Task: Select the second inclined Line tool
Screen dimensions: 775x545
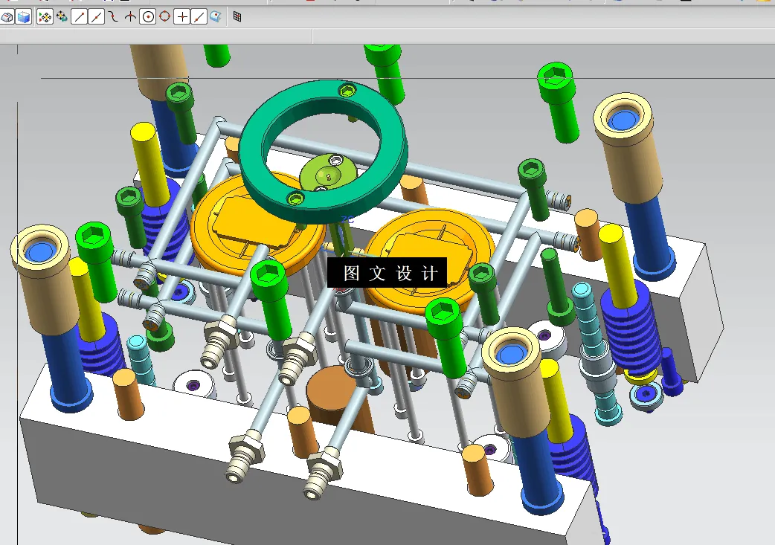Action: pos(97,16)
